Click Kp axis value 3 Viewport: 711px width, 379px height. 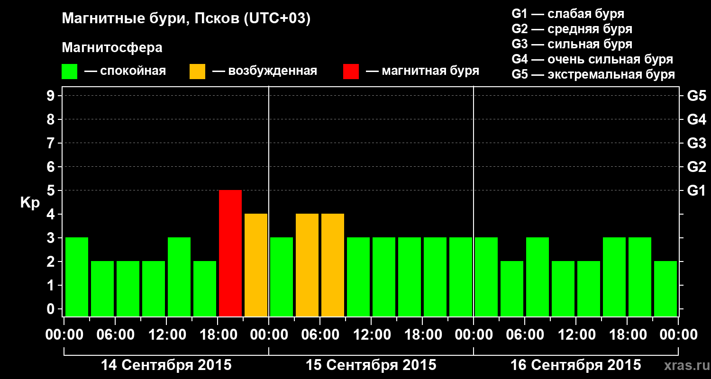coord(51,238)
